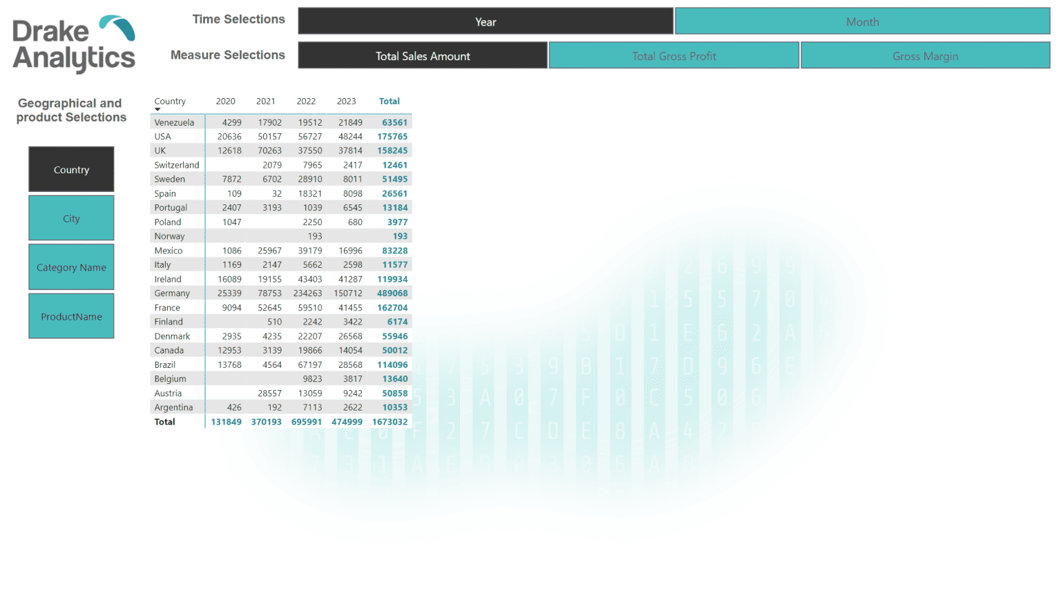Sort the matrix by the 2020 column
This screenshot has height=593, width=1061.
[226, 101]
